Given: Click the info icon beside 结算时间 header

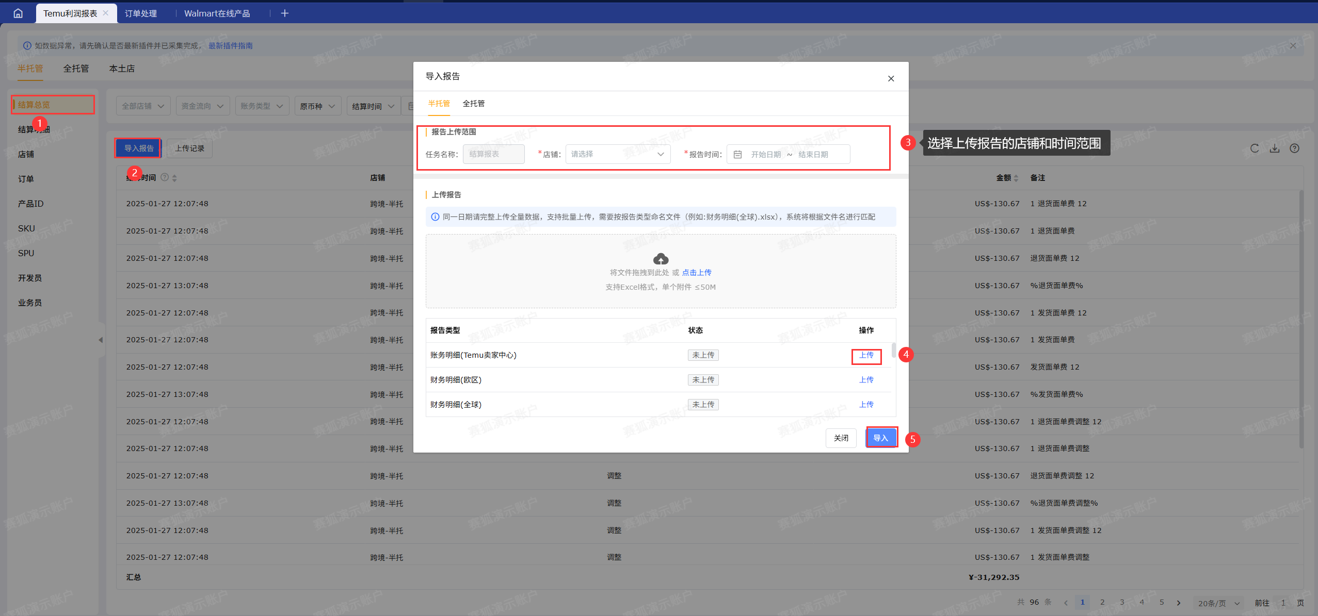Looking at the screenshot, I should [x=165, y=177].
